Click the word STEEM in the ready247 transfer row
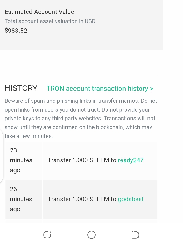183x247 pixels. 99,160
